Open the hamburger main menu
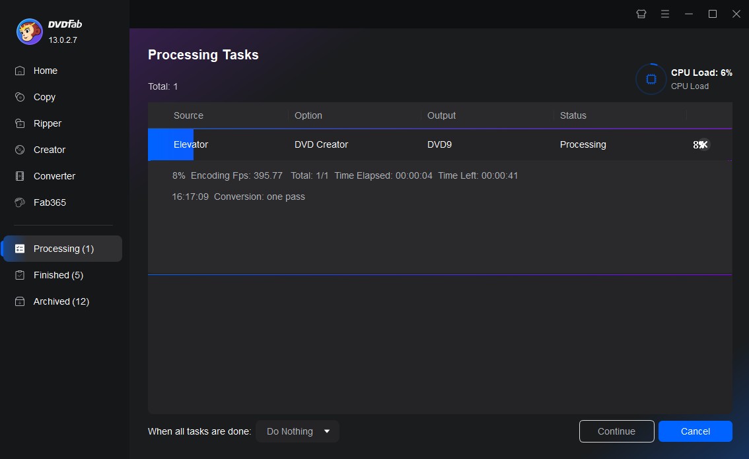The image size is (749, 459). coord(665,13)
